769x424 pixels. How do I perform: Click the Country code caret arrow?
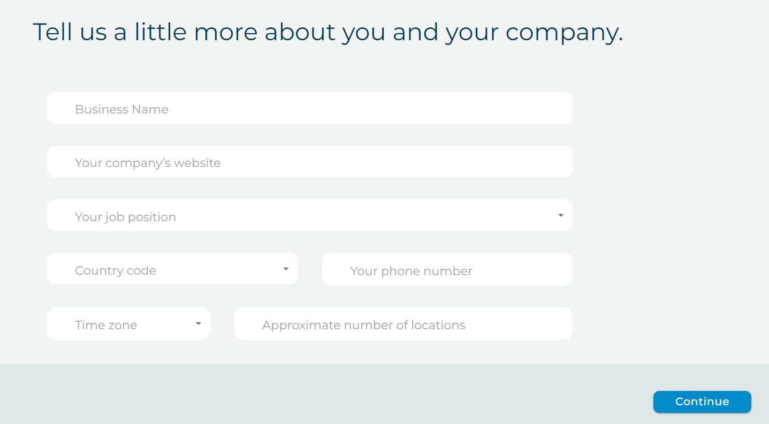coord(286,269)
